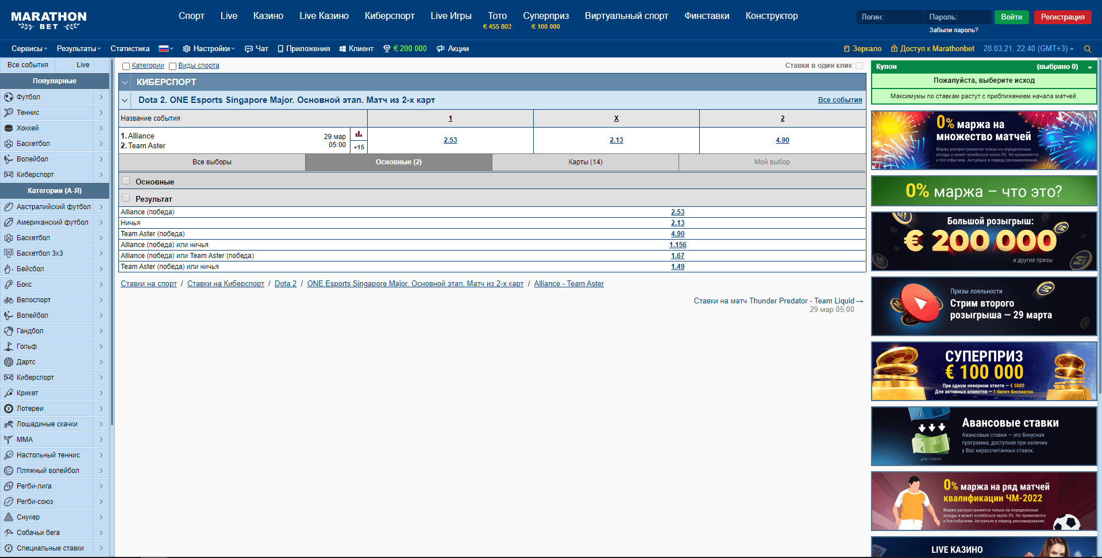Open the Chat icon in toolbar

[249, 49]
